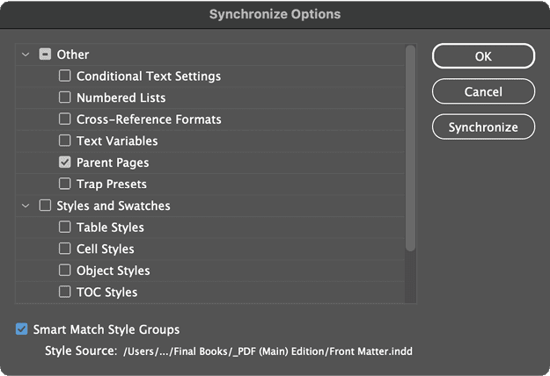Check the Cell Styles box

[x=65, y=249]
